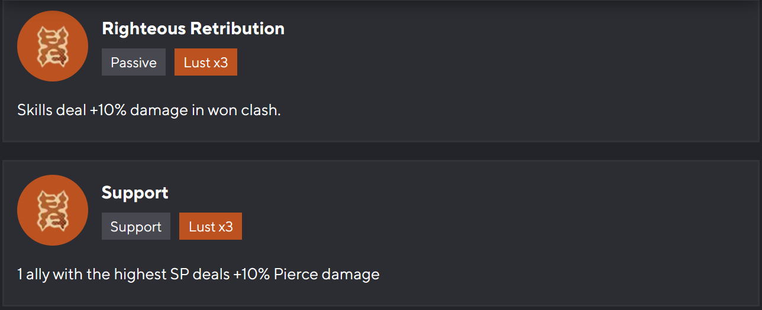Screen dimensions: 762x310
Task: Click the word "Skills" in passive description
Action: tap(34, 110)
